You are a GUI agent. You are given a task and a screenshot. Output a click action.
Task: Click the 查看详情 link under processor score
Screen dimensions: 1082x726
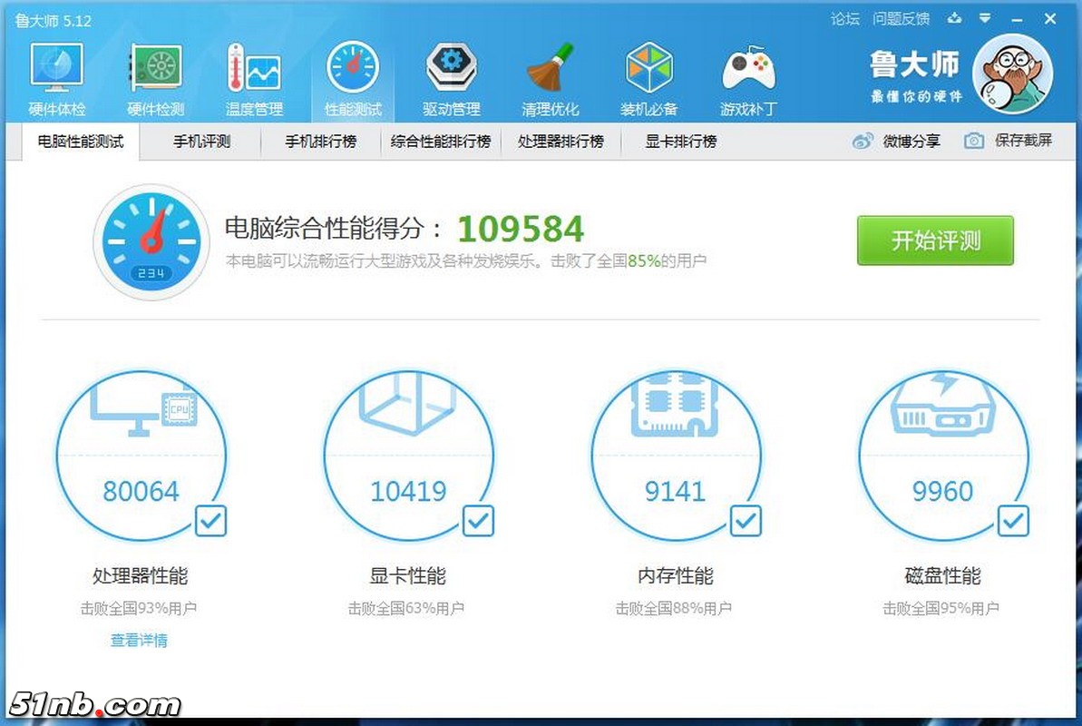[x=139, y=640]
